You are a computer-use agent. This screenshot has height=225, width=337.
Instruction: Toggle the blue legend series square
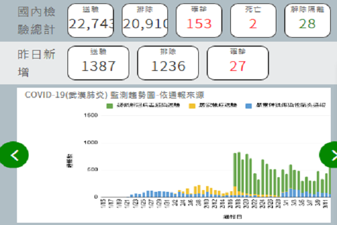248,105
